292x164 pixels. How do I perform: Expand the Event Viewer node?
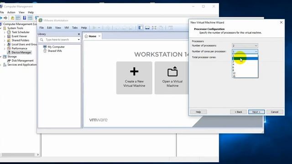click(5, 36)
